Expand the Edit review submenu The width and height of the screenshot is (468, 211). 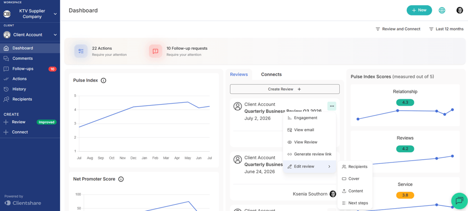click(x=309, y=167)
